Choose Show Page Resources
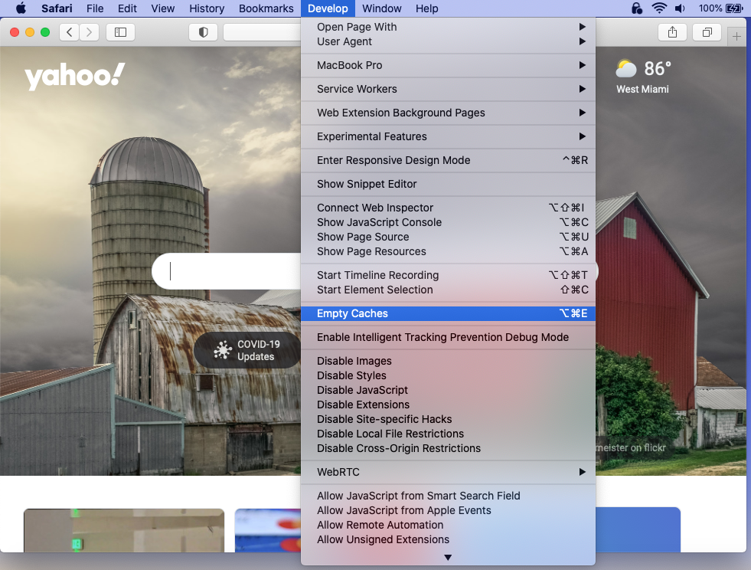This screenshot has height=570, width=751. [448, 252]
